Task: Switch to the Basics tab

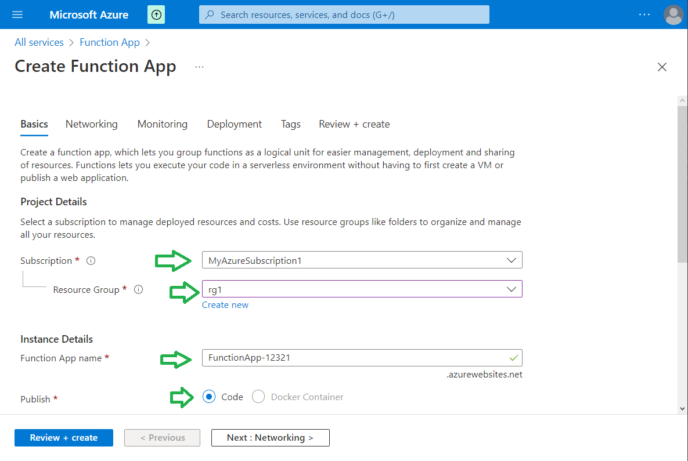Action: pos(34,125)
